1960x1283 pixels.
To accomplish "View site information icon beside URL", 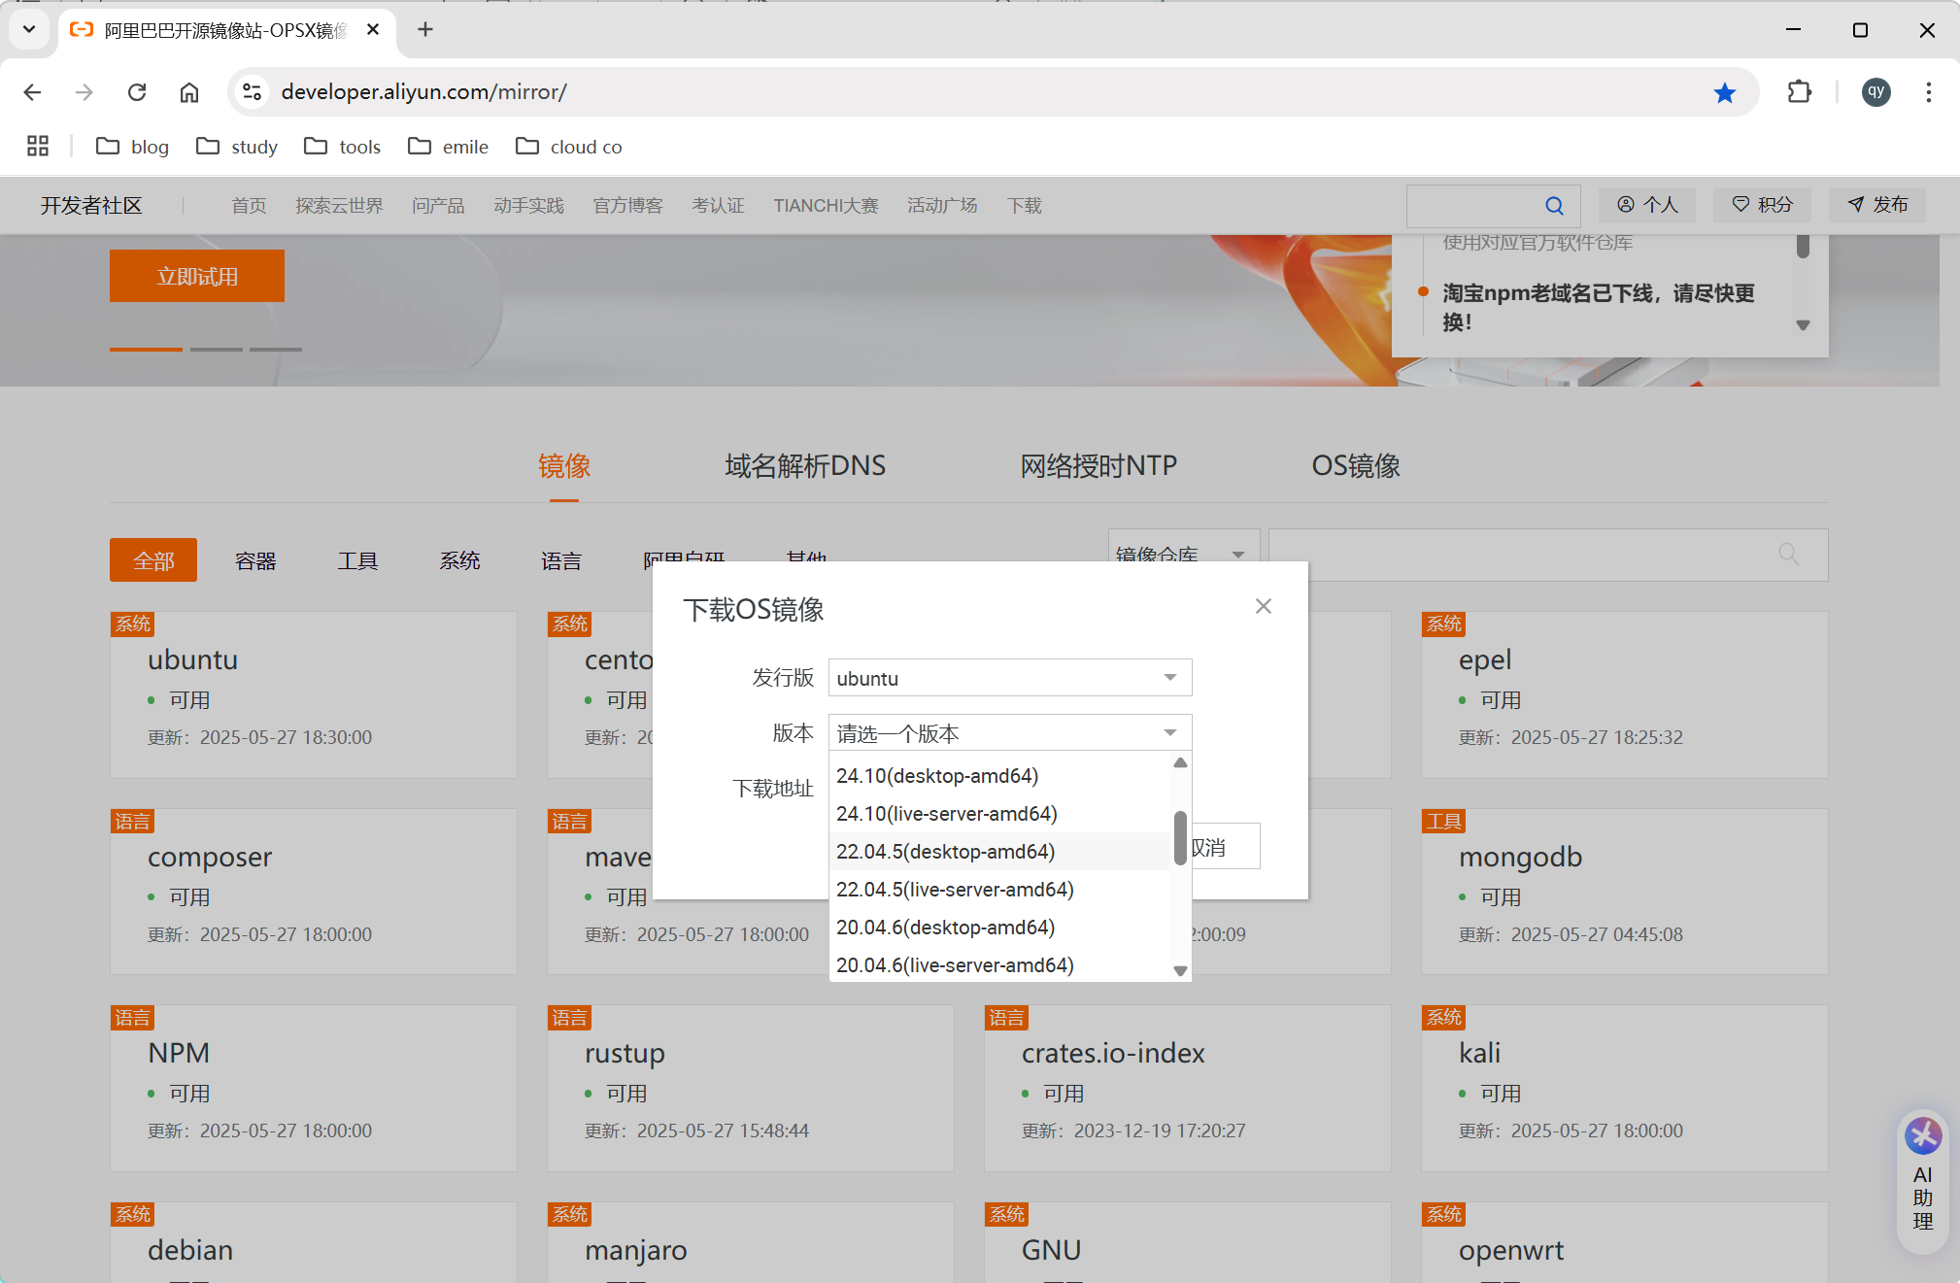I will (253, 92).
